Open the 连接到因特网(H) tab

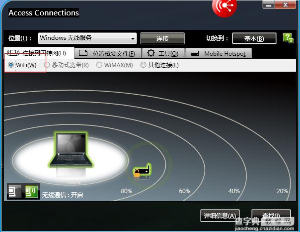coord(39,53)
